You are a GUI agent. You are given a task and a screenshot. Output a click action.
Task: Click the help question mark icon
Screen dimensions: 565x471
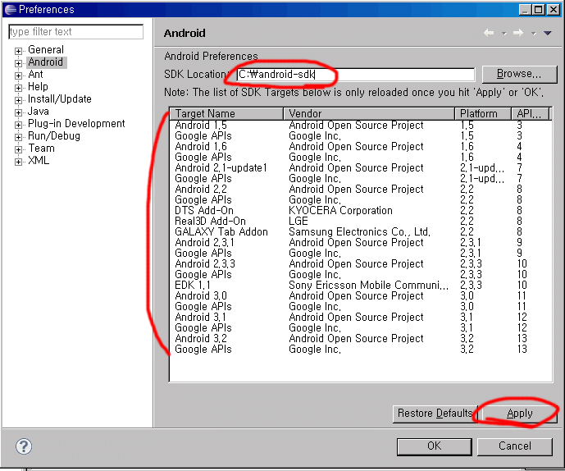(24, 446)
